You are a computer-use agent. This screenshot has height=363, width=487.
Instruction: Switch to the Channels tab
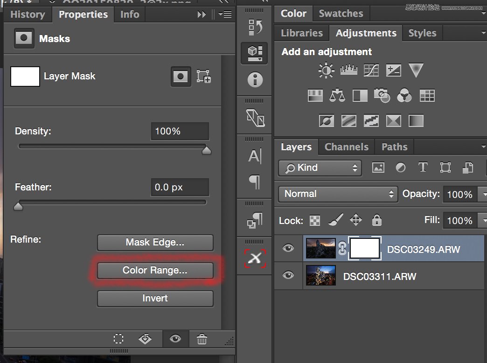(x=346, y=147)
